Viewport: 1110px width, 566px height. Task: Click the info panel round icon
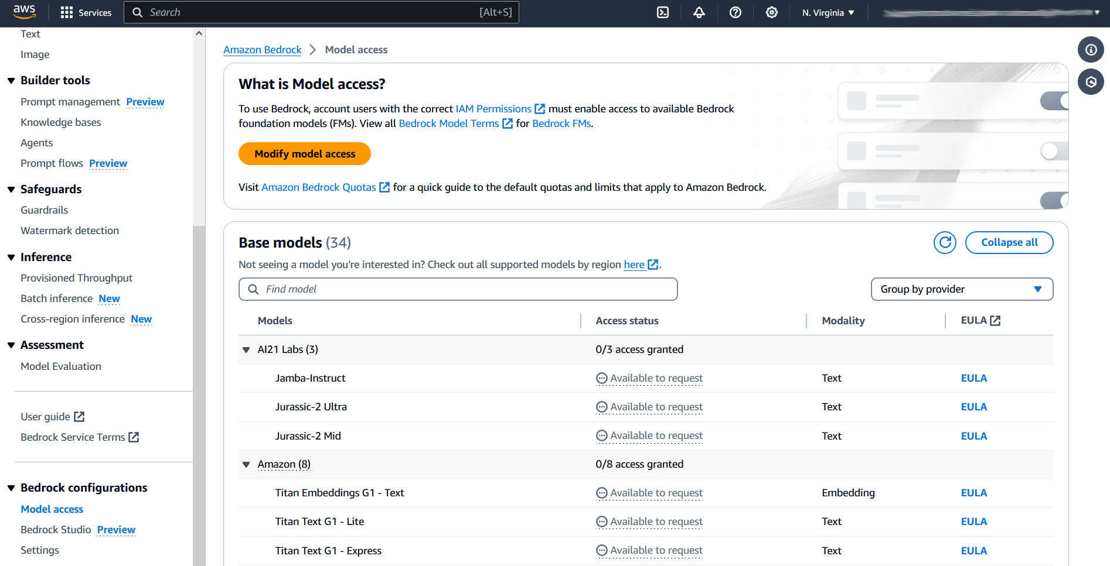[x=1091, y=50]
